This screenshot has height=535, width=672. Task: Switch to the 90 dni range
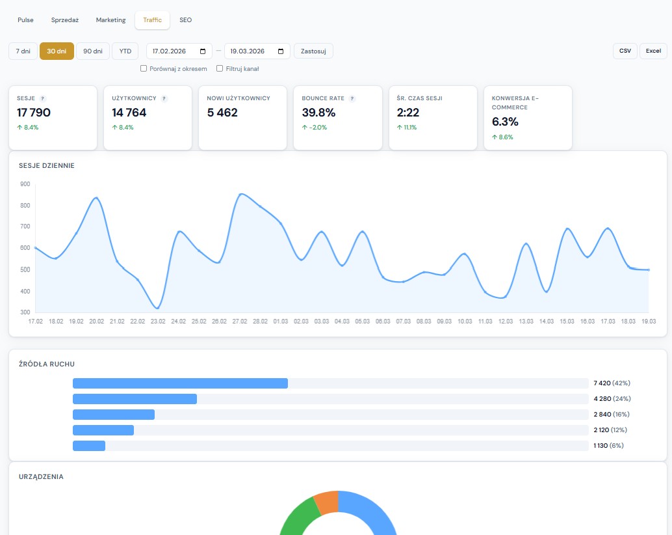click(x=93, y=51)
